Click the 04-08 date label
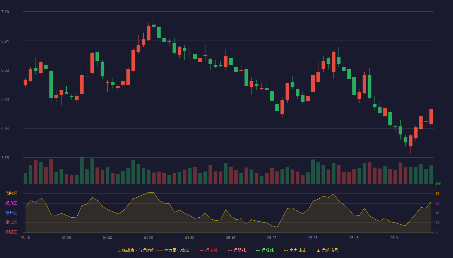The width and height of the screenshot is (453, 258). [x=107, y=238]
